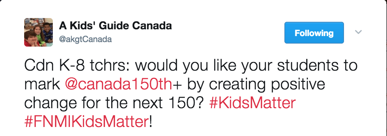The height and width of the screenshot is (136, 387).
Task: Open the A Kids' Guide Canada profile photo
Action: point(38,32)
